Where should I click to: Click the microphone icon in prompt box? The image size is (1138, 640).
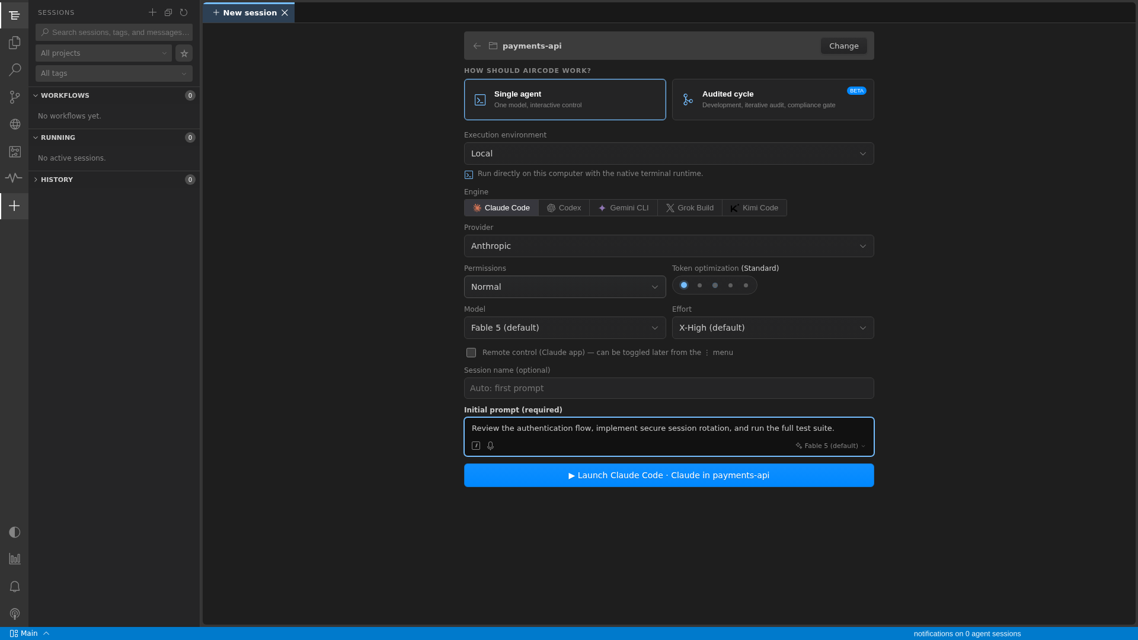tap(491, 446)
